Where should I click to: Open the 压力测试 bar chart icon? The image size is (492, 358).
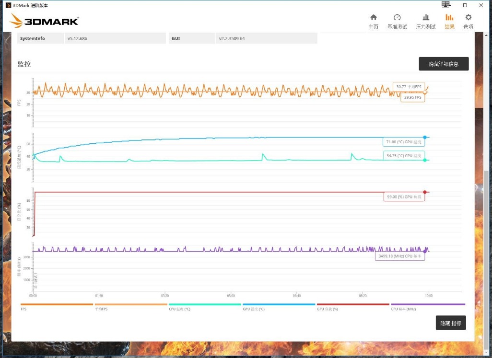[x=426, y=20]
